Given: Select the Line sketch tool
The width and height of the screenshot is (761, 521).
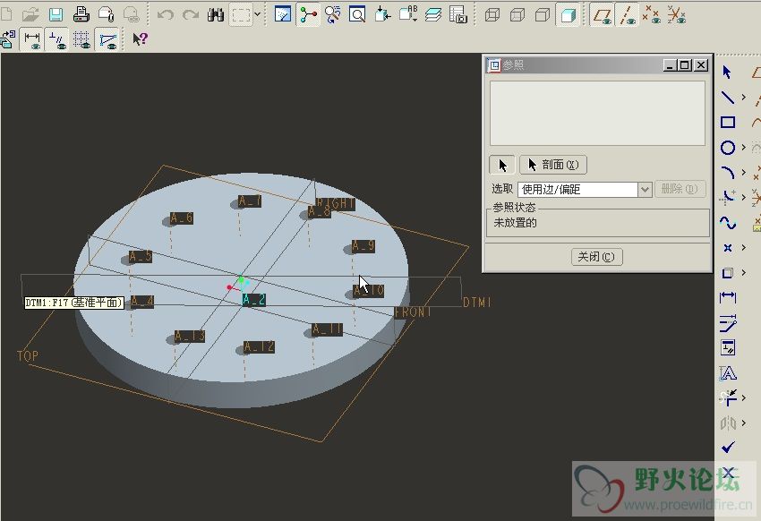Looking at the screenshot, I should (x=727, y=97).
